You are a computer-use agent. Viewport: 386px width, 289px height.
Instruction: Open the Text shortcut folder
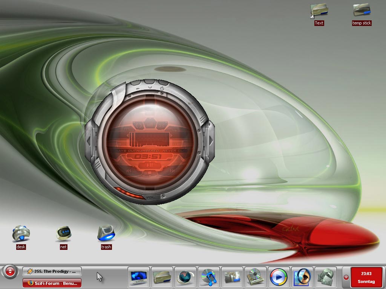319,11
